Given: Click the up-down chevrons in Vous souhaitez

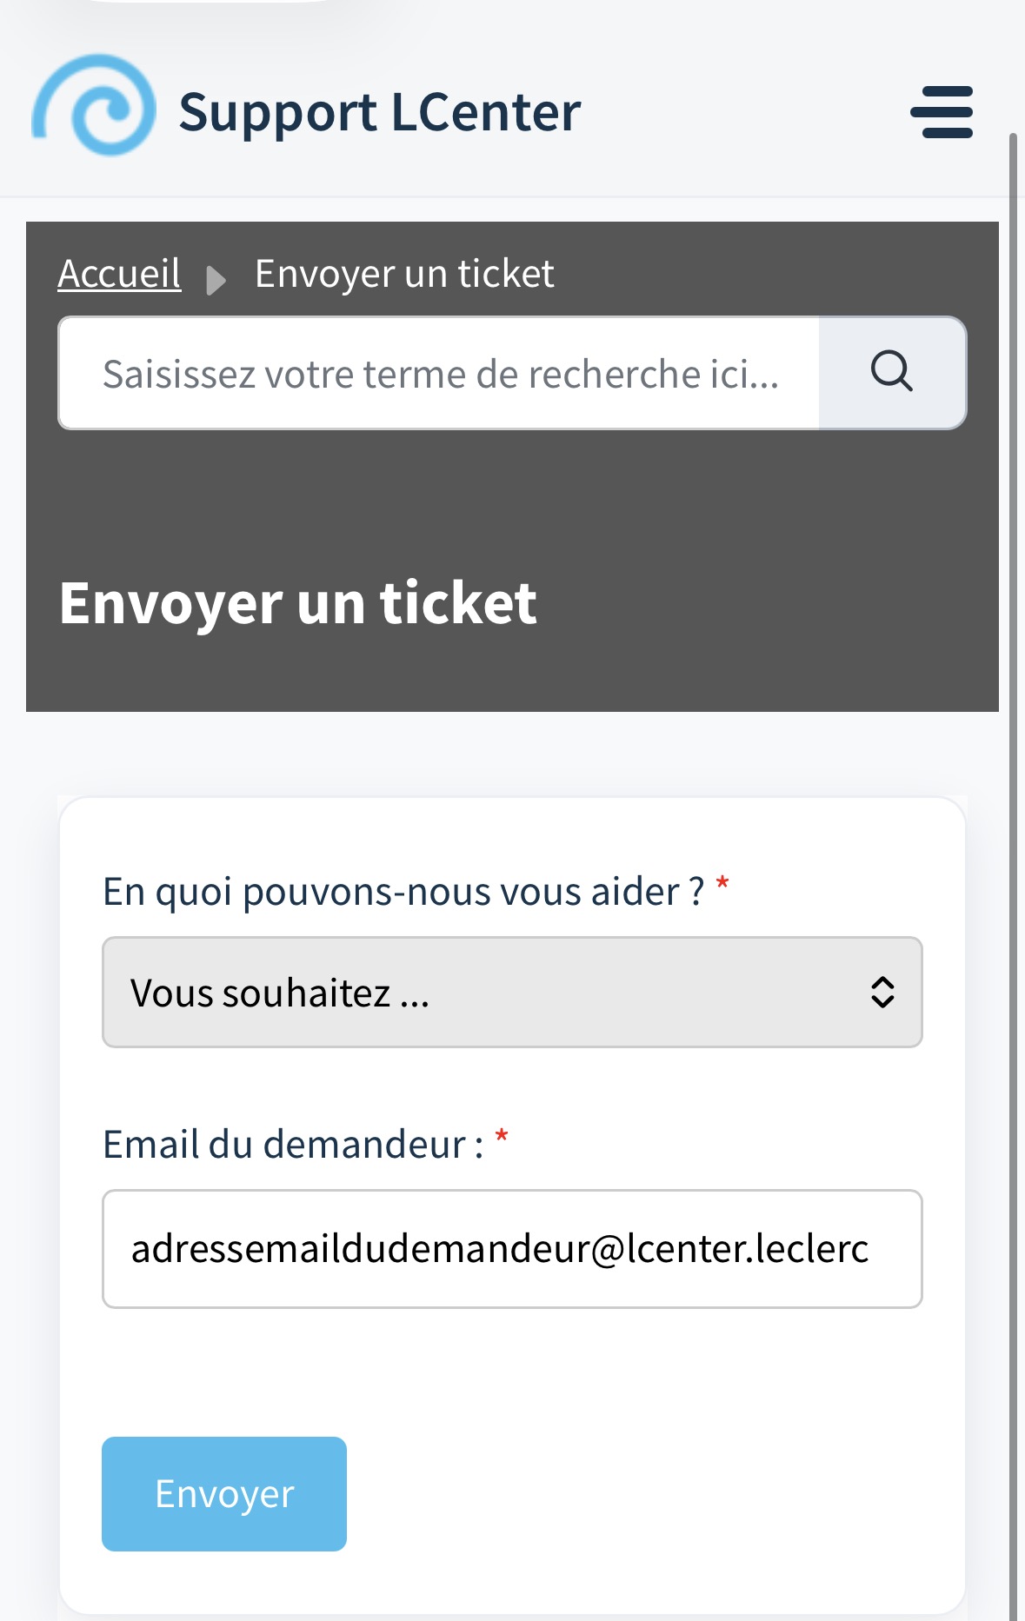Looking at the screenshot, I should click(x=882, y=992).
